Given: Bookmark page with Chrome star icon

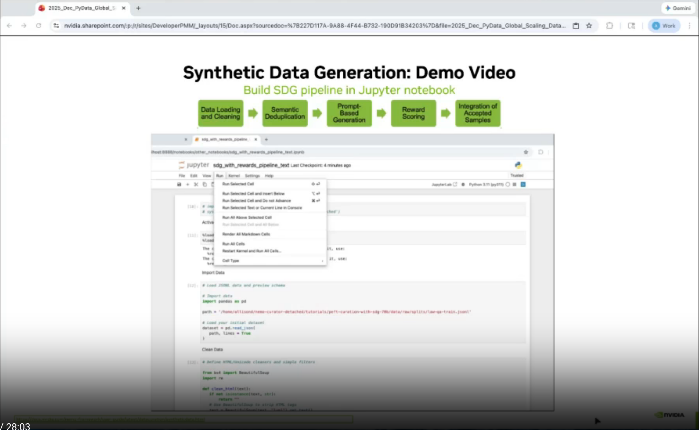Looking at the screenshot, I should coord(589,26).
